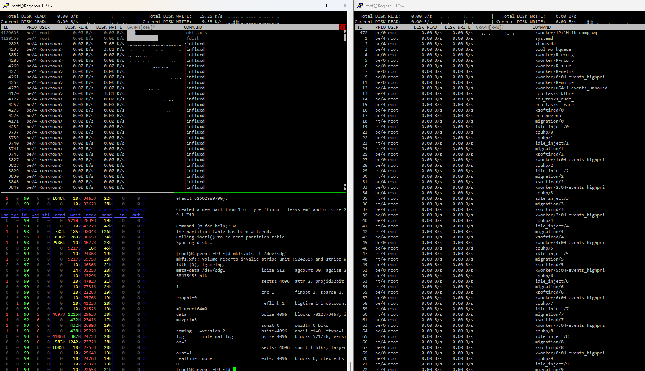
Task: Click dstat 'read' column header
Action: coord(60,215)
